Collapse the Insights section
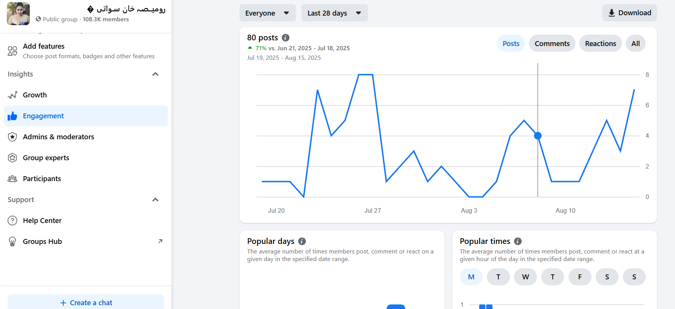 (155, 74)
